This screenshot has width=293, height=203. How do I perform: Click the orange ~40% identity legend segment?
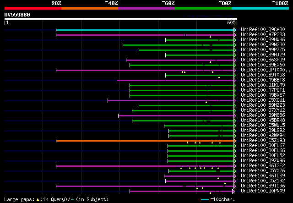point(90,8)
